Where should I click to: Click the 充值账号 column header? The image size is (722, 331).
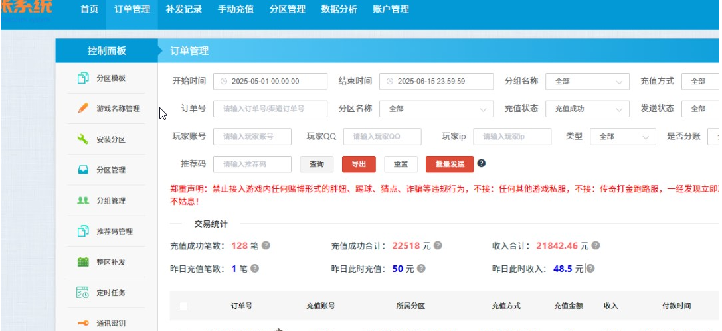[320, 306]
